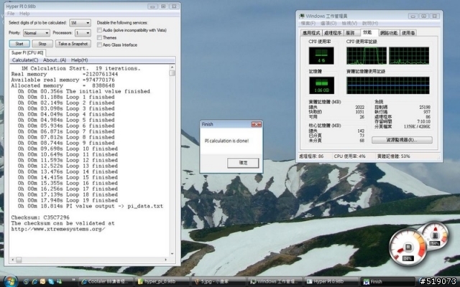Click the CPU 使用率: 4% status bar entry
The width and height of the screenshot is (460, 287).
(x=350, y=156)
